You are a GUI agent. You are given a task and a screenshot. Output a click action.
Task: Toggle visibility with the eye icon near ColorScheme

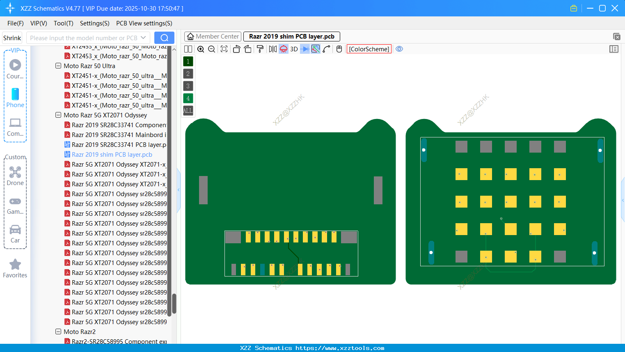tap(399, 48)
